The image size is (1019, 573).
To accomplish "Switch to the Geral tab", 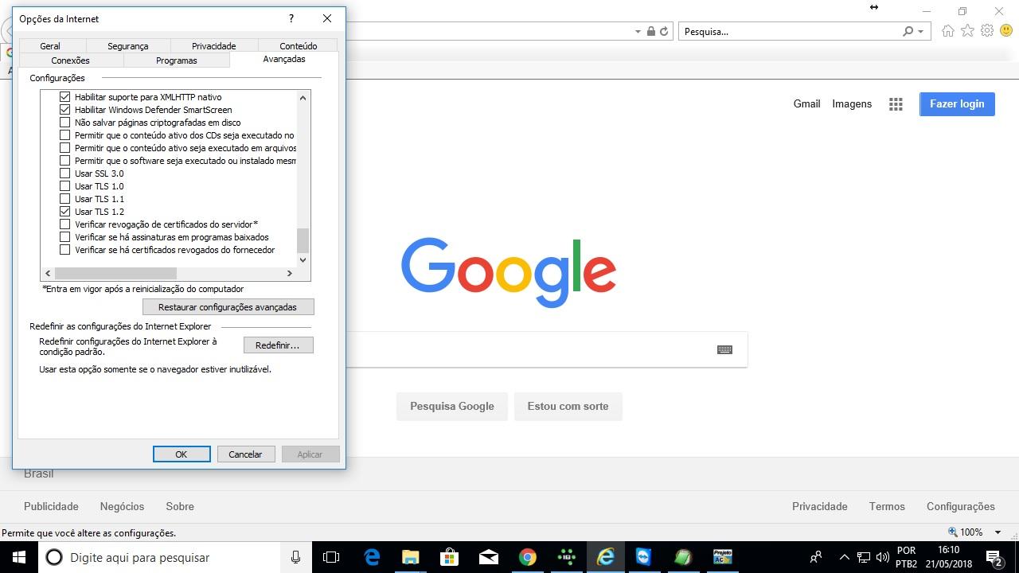I will pos(50,46).
